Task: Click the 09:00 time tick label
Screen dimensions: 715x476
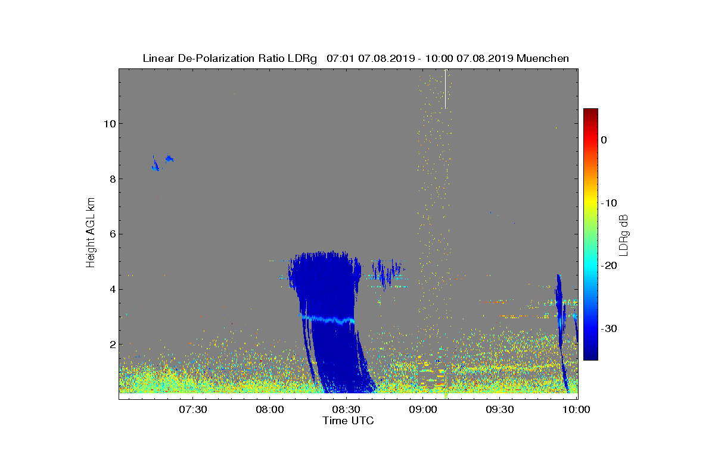Action: [424, 409]
